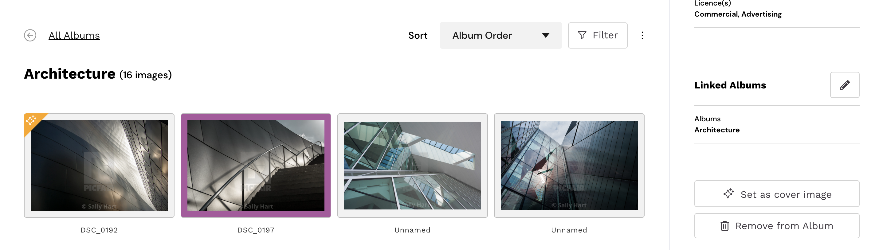The width and height of the screenshot is (883, 250).
Task: Open the Album Order sort combo box
Action: point(500,35)
